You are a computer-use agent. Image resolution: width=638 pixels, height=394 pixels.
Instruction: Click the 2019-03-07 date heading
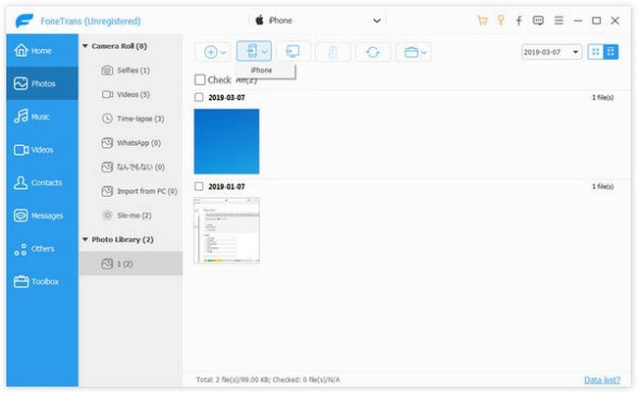(x=227, y=97)
